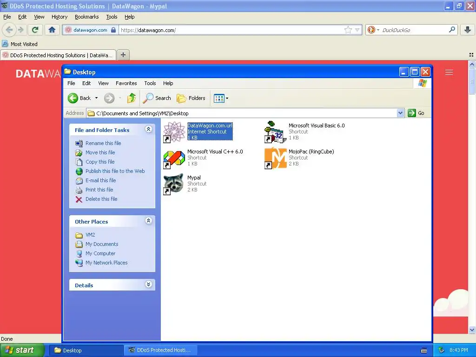Click the Explorer Forward arrow button
Image resolution: width=476 pixels, height=357 pixels.
(109, 98)
